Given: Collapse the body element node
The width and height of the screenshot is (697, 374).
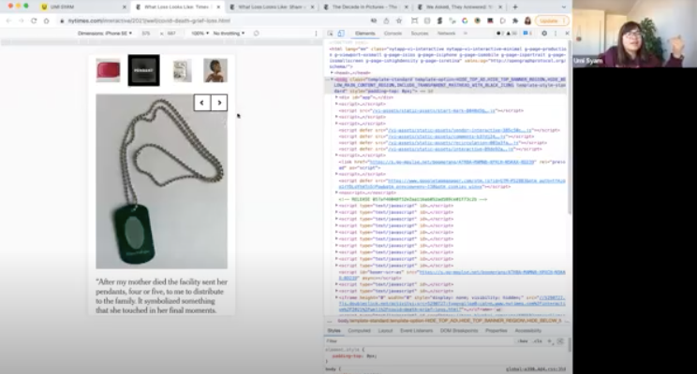Looking at the screenshot, I should [x=332, y=79].
